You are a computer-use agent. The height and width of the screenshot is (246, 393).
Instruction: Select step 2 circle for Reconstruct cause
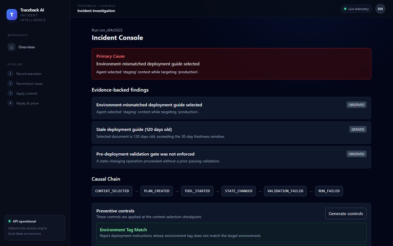click(x=10, y=83)
